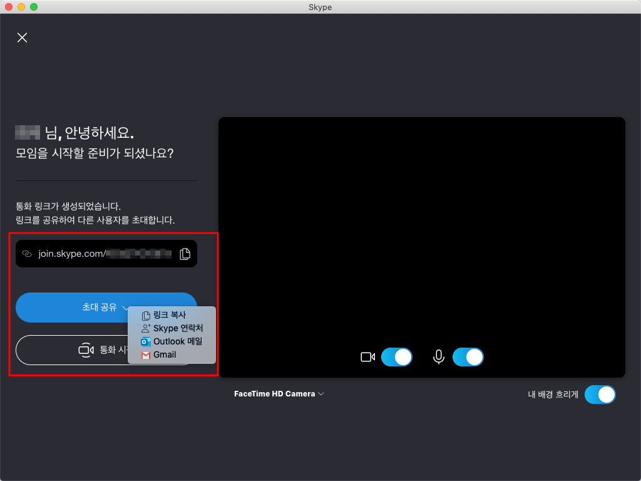Click the video camera icon in preview
Screen dimensions: 641x481
coord(368,357)
